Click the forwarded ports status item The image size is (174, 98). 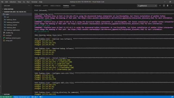(41, 97)
